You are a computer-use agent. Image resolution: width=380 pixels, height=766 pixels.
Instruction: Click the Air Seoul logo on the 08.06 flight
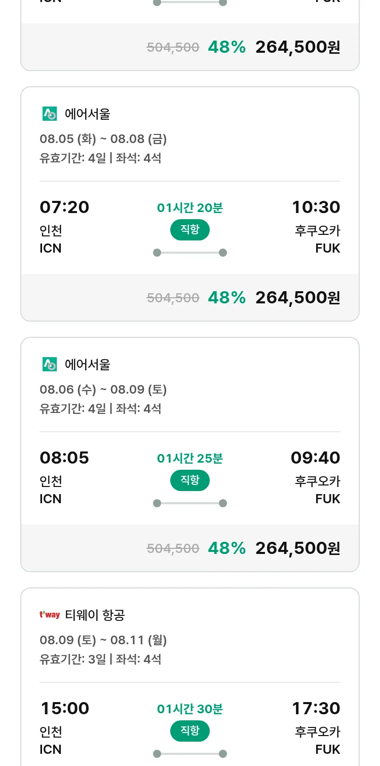pos(50,365)
